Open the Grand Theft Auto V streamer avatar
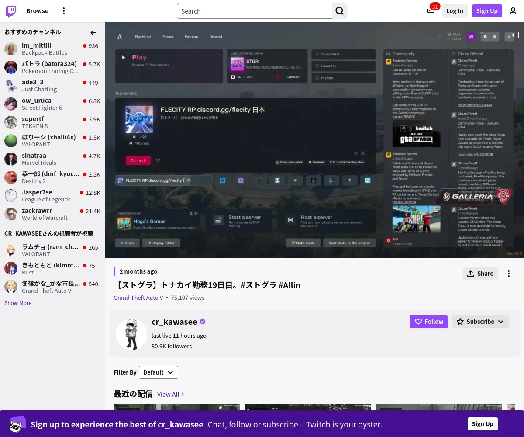 (x=11, y=287)
